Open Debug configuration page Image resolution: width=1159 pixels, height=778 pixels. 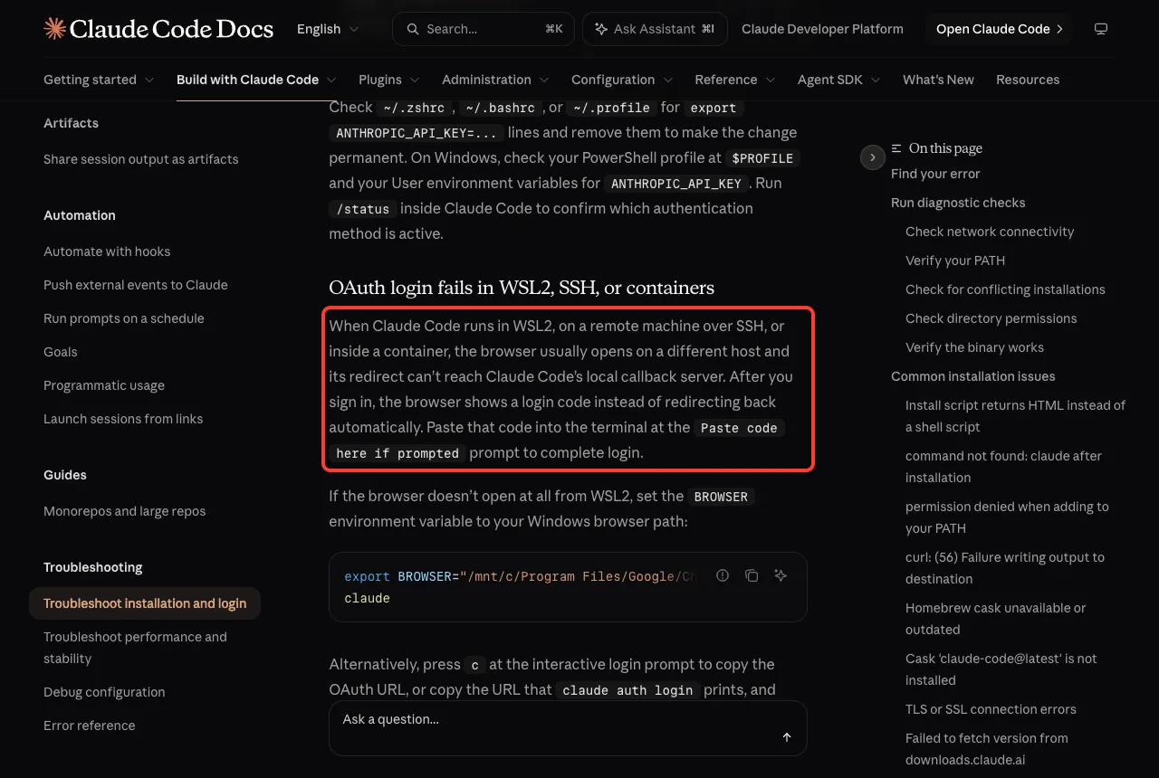[104, 692]
